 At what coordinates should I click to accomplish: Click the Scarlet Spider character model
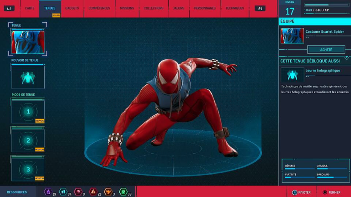pos(170,112)
